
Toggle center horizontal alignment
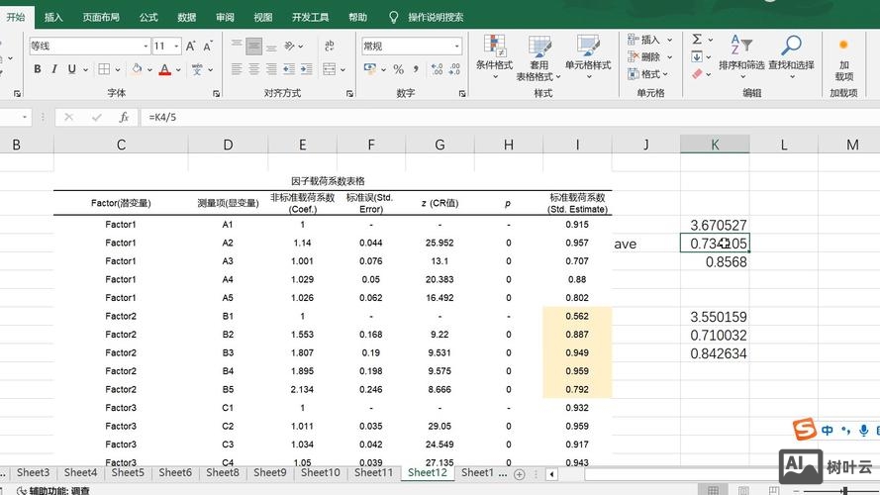coord(254,69)
